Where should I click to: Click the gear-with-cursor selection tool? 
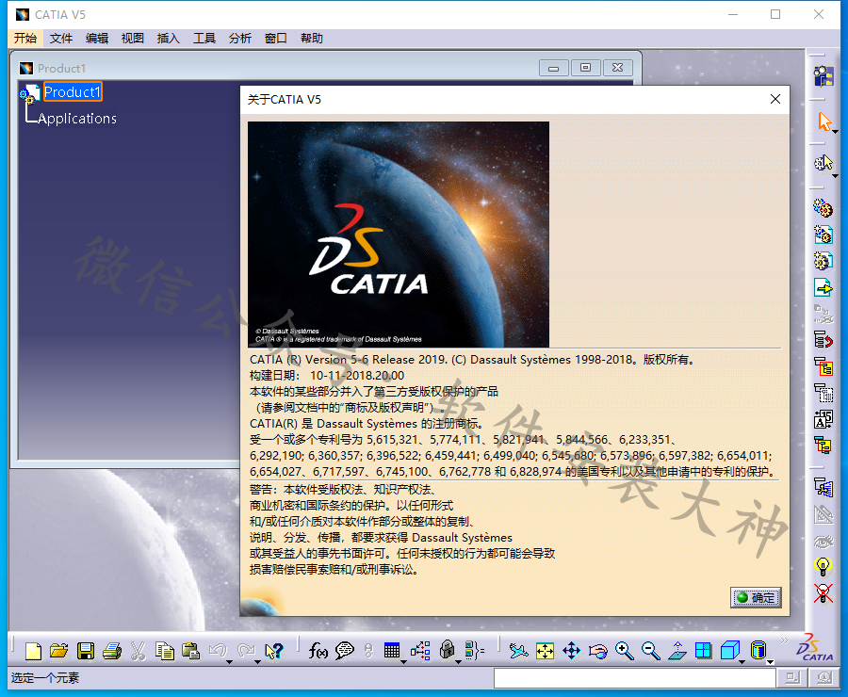pos(824,162)
